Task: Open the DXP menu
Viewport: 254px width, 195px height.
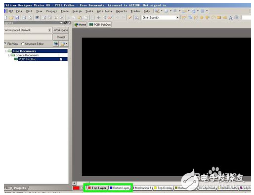Action: (x=9, y=11)
